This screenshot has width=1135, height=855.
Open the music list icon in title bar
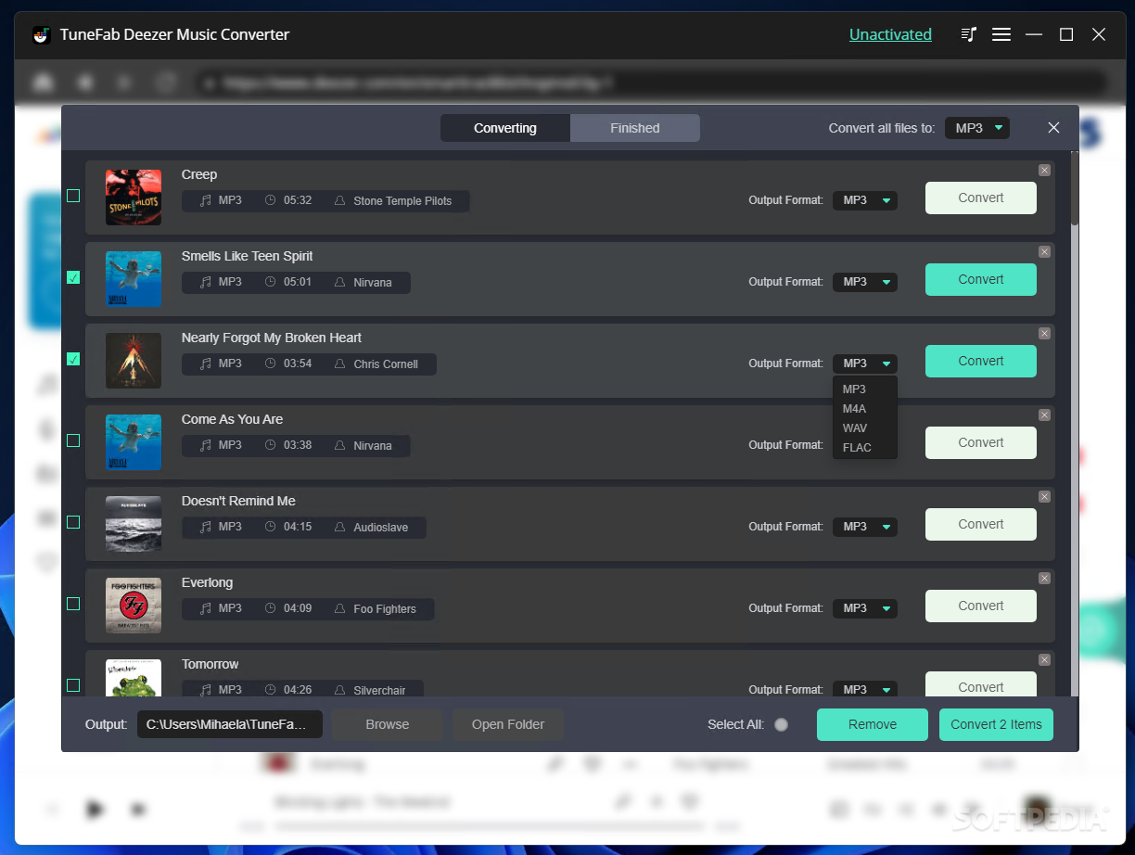(x=969, y=34)
